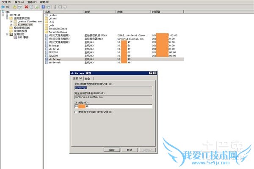Click the folder icon beside _tcp

click(x=47, y=22)
